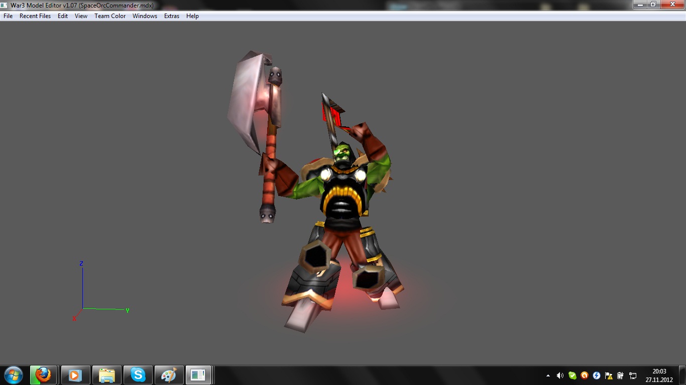This screenshot has height=385, width=686.
Task: Open the volume speaker tray icon
Action: pyautogui.click(x=560, y=375)
